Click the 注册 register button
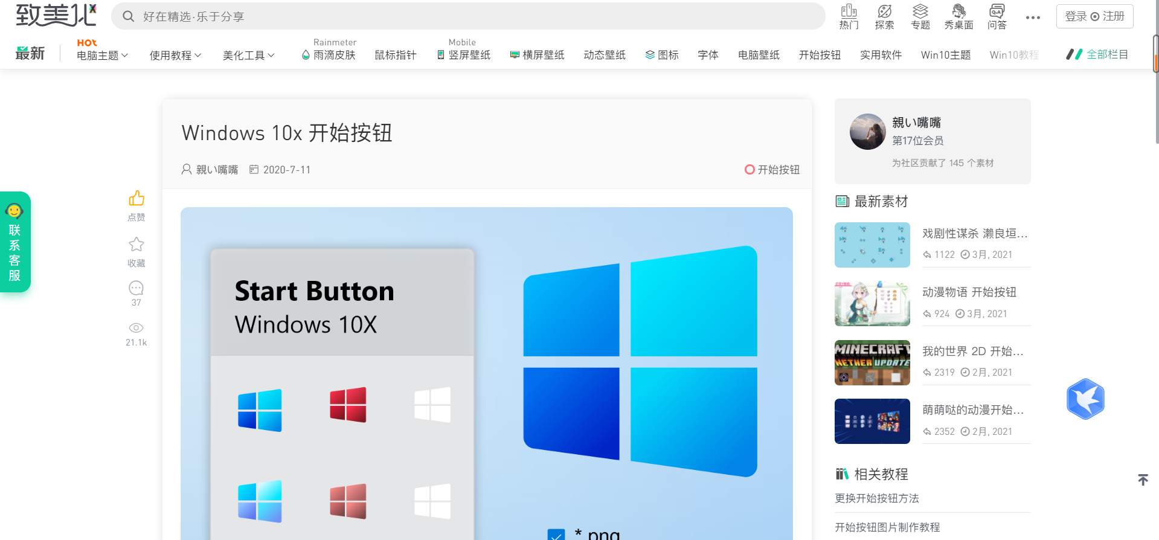 pyautogui.click(x=1114, y=16)
